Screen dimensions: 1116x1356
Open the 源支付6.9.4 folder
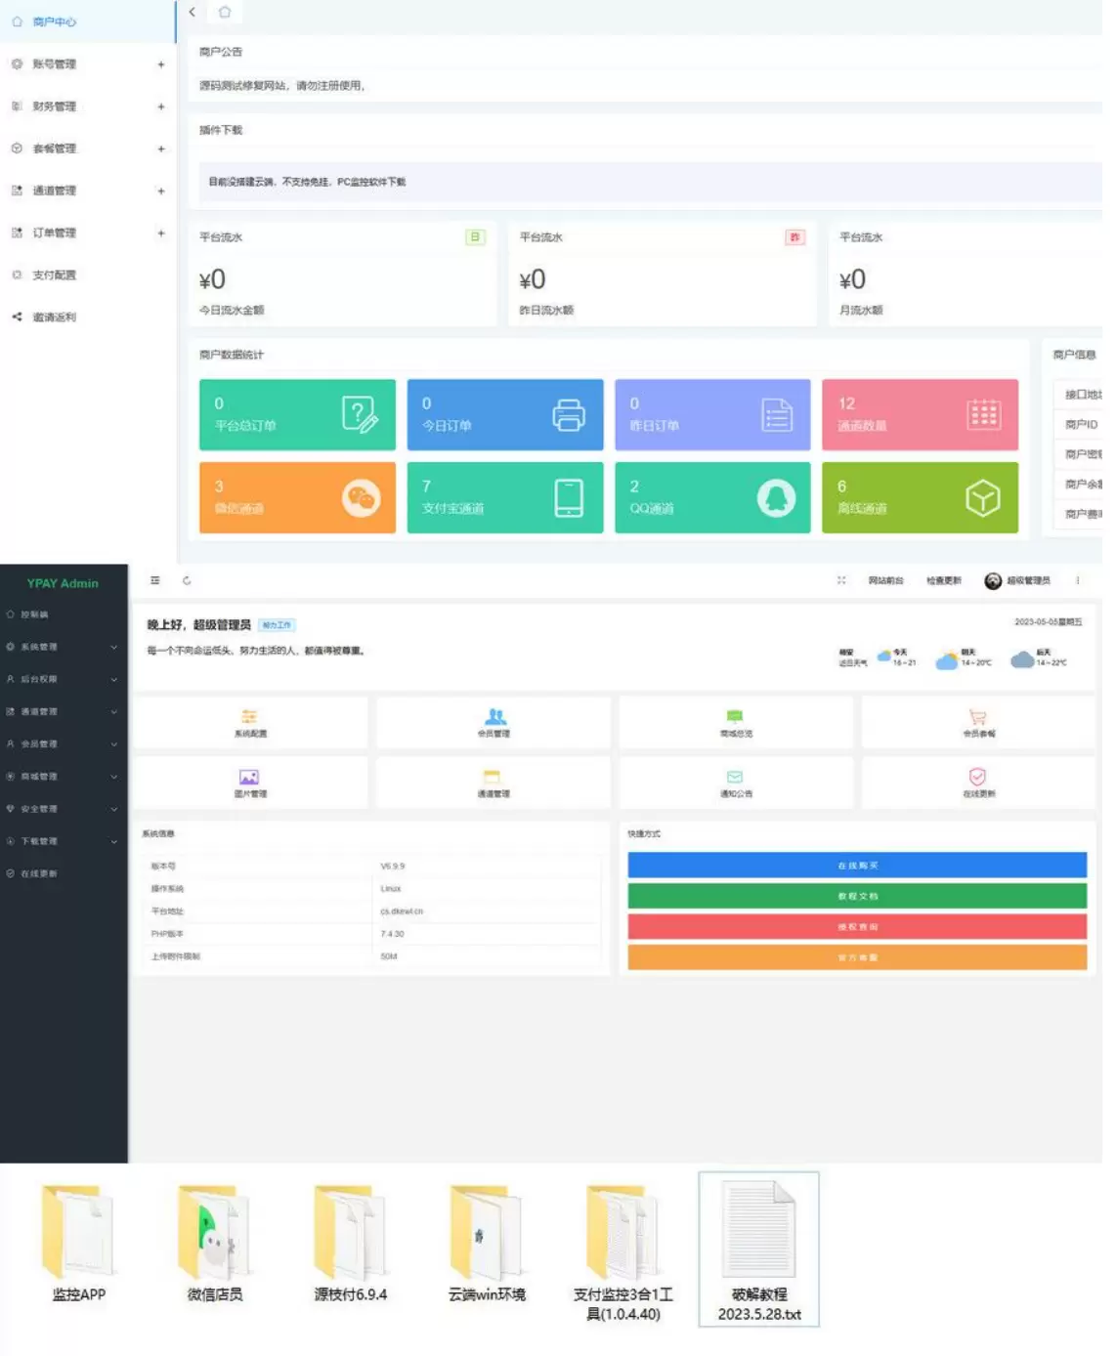[351, 1243]
